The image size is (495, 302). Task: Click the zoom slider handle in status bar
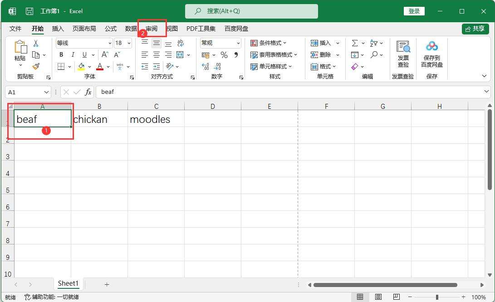(x=437, y=297)
